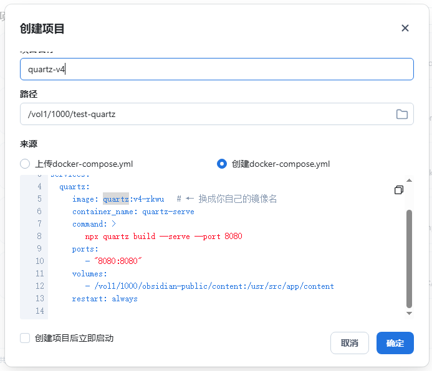Click the editor scroll down arrow
This screenshot has height=371, width=432.
(x=409, y=313)
